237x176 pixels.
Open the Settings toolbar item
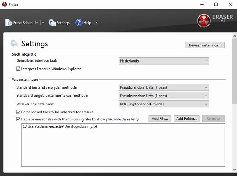(x=59, y=23)
